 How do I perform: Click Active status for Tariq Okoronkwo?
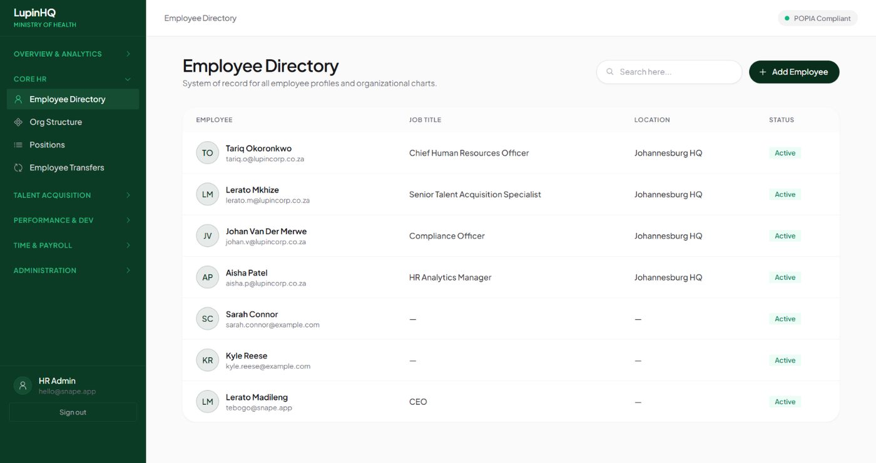(x=785, y=153)
